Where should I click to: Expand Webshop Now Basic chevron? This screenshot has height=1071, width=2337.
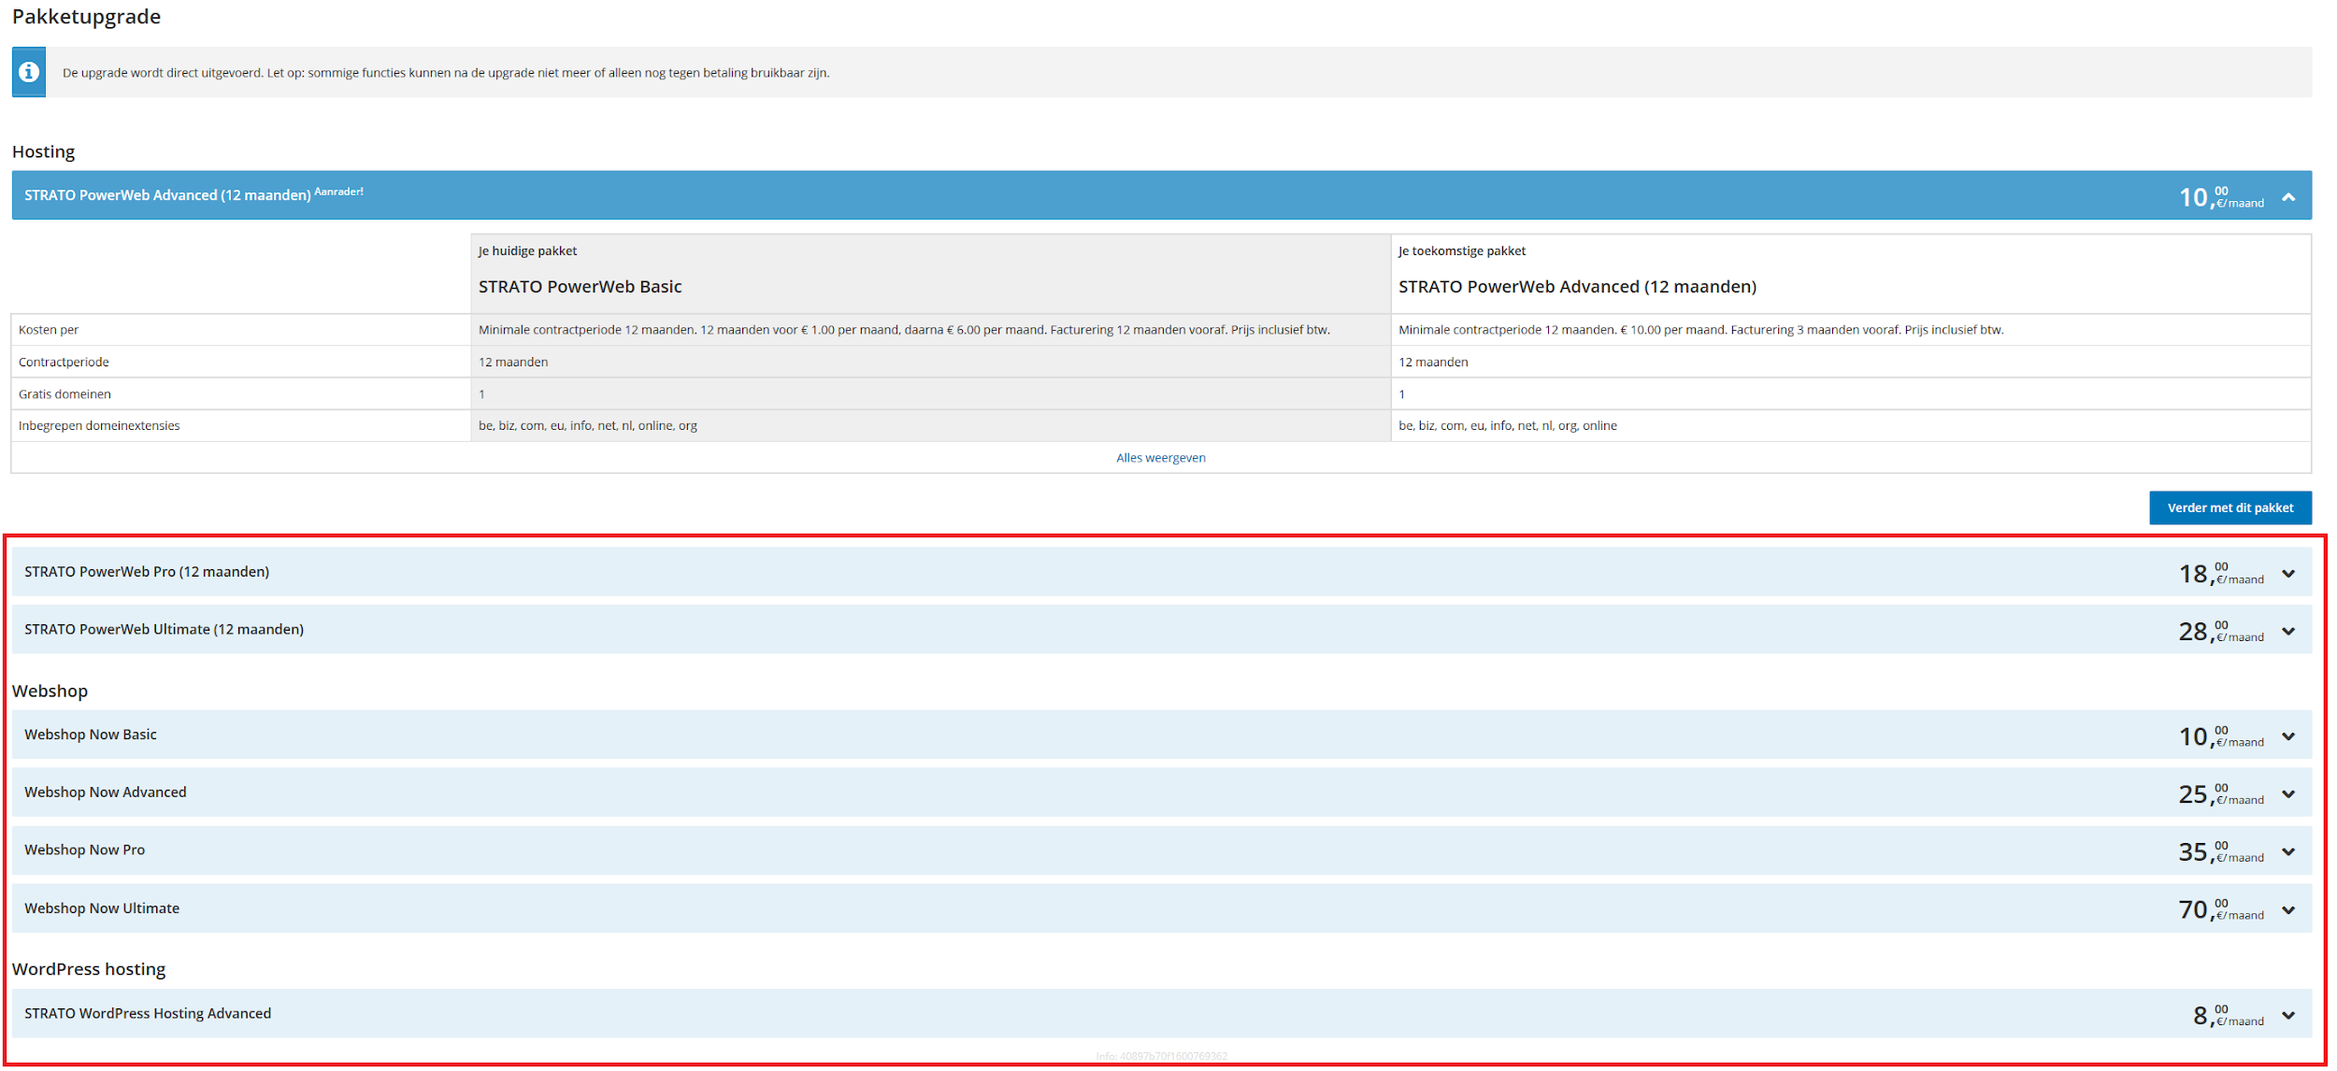2288,736
